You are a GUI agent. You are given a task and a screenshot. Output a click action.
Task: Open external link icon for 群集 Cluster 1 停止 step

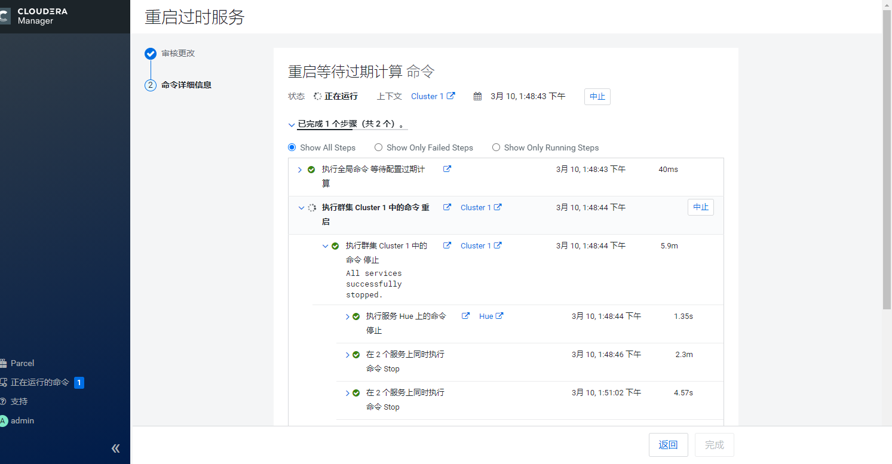tap(447, 245)
